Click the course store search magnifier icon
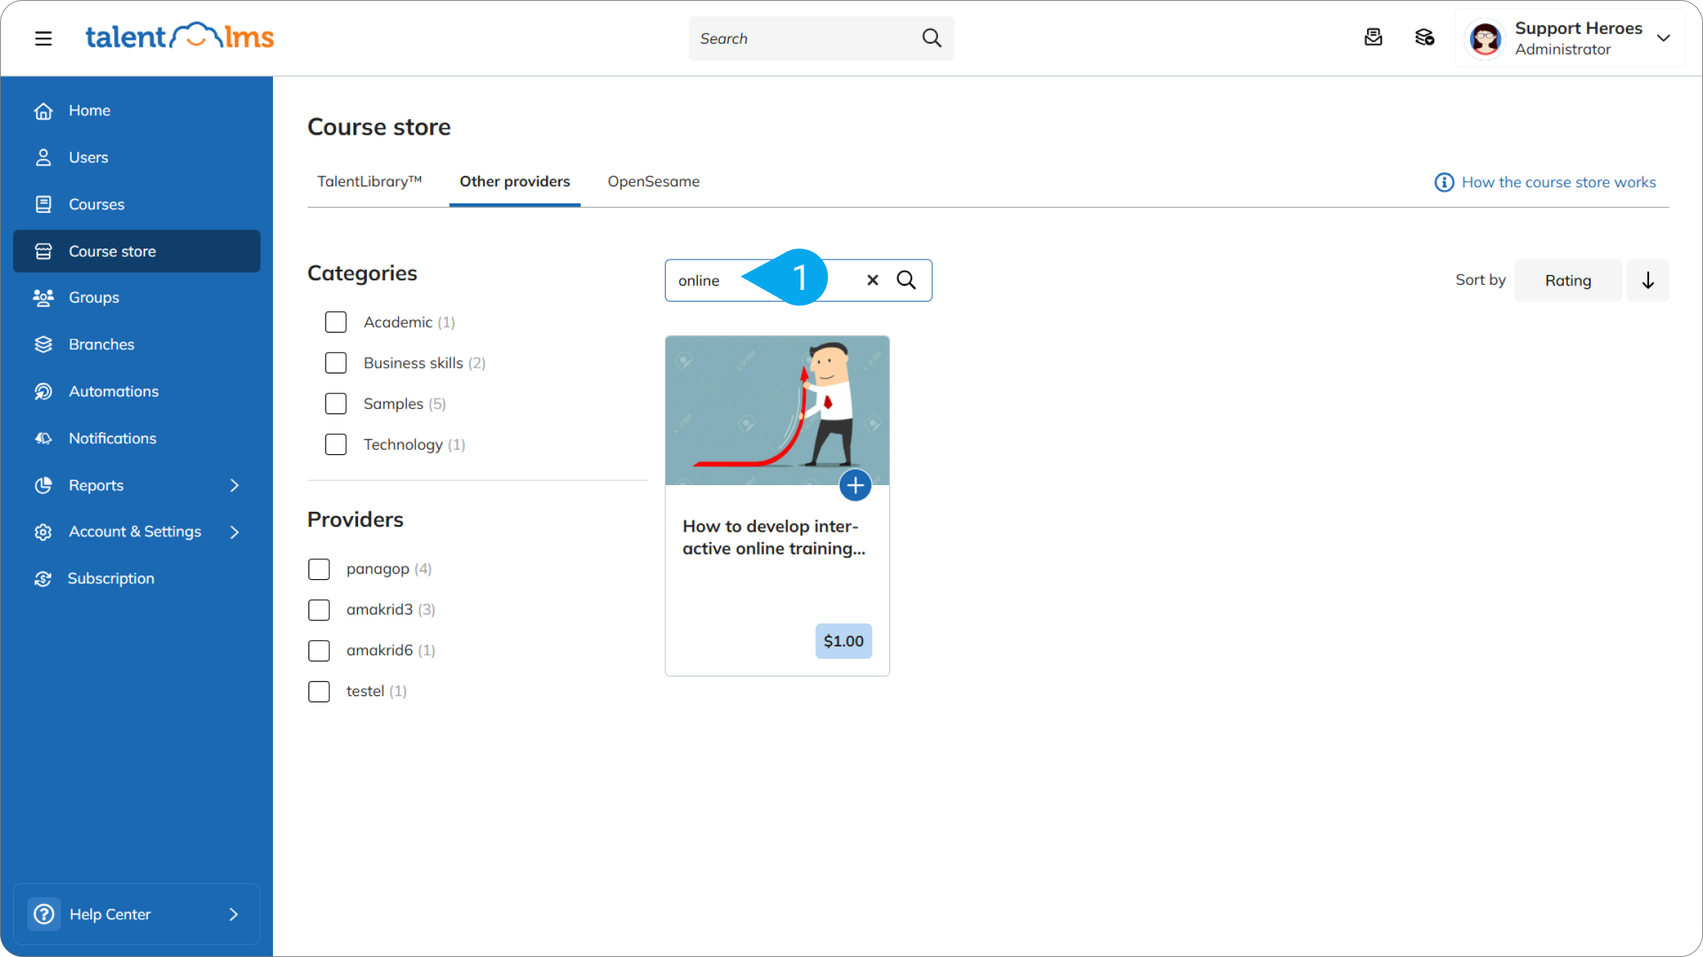Viewport: 1703px width, 957px height. 906,280
